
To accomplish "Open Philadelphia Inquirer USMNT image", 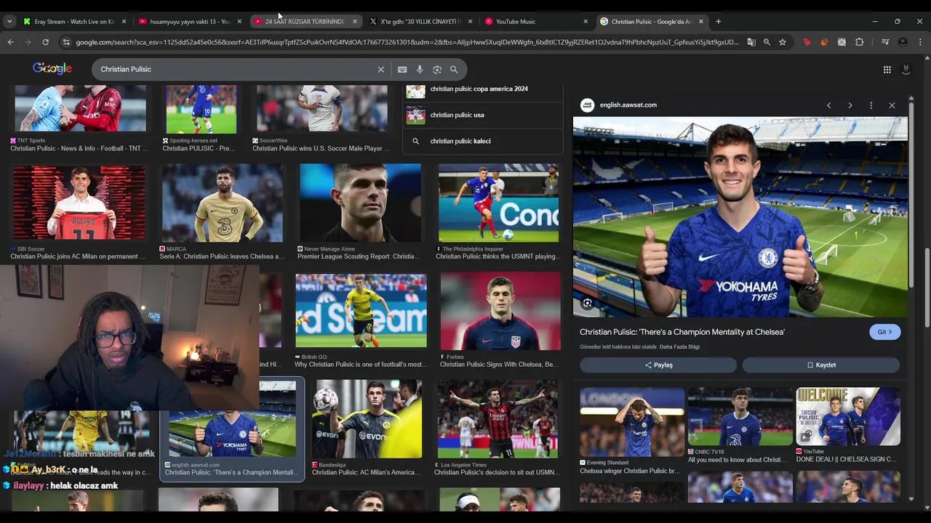I will 498,203.
